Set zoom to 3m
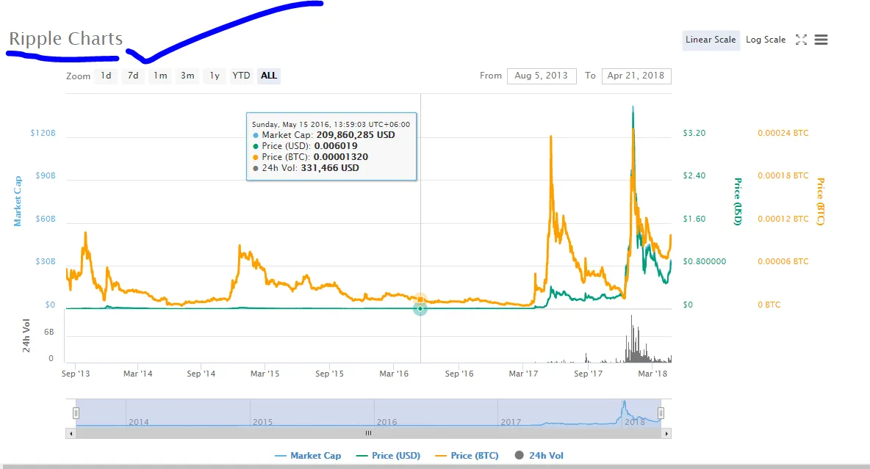Image resolution: width=870 pixels, height=469 pixels. click(x=187, y=76)
